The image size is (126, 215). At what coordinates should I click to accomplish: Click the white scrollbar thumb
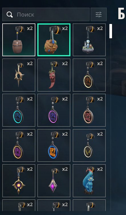tap(111, 31)
